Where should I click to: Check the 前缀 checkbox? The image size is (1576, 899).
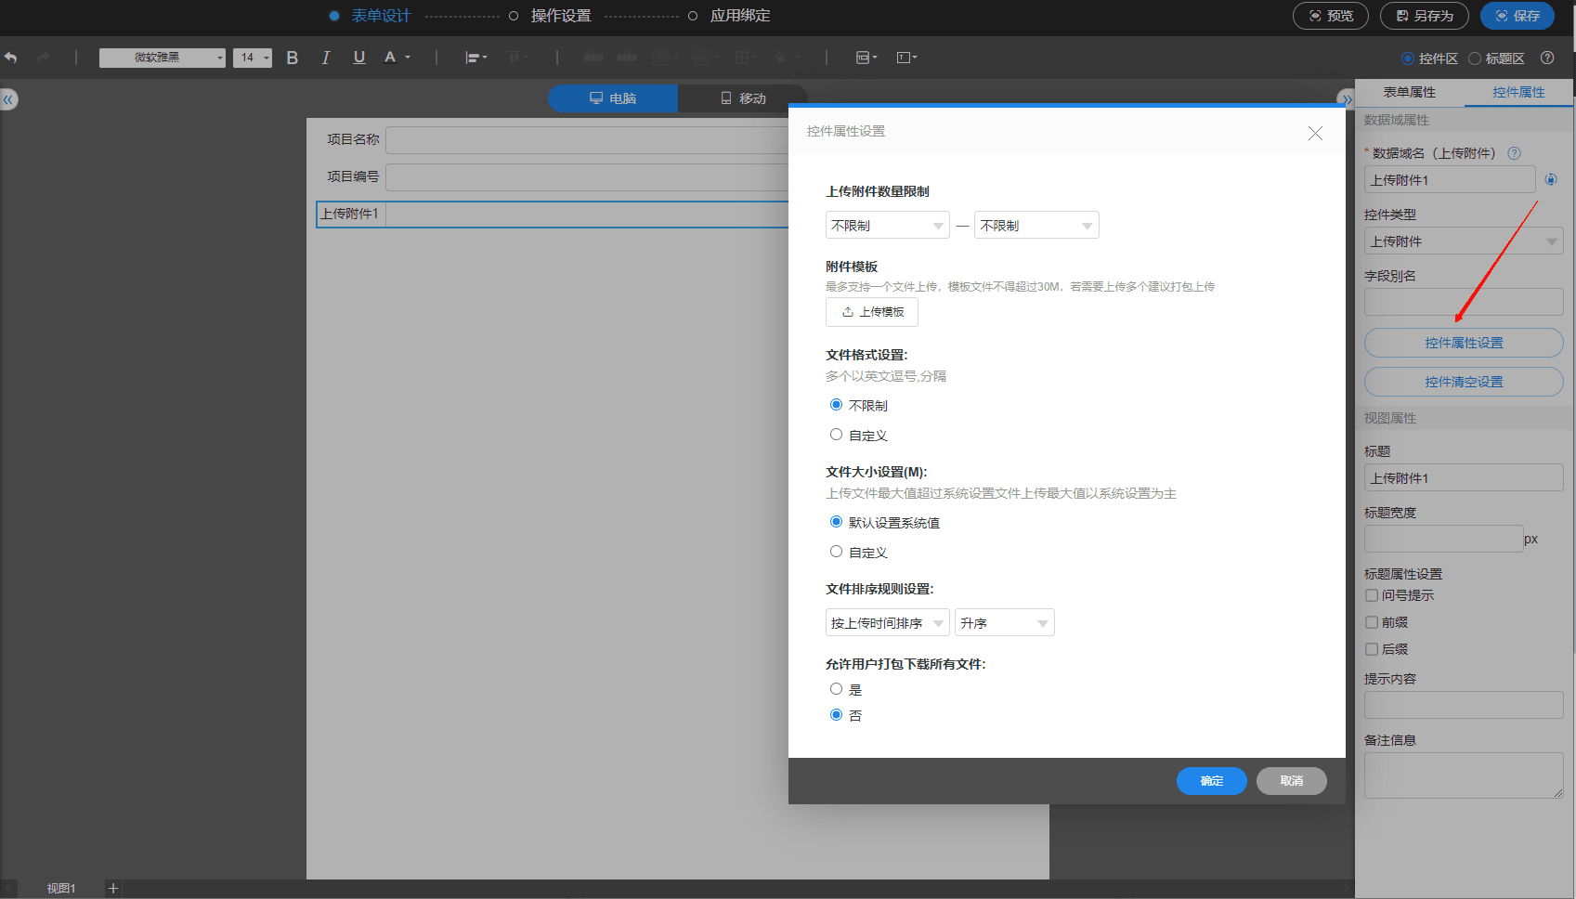coord(1372,622)
